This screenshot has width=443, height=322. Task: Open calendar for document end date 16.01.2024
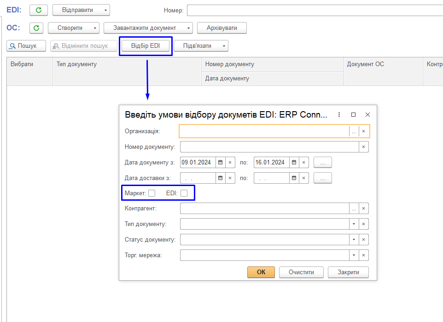tap(294, 163)
